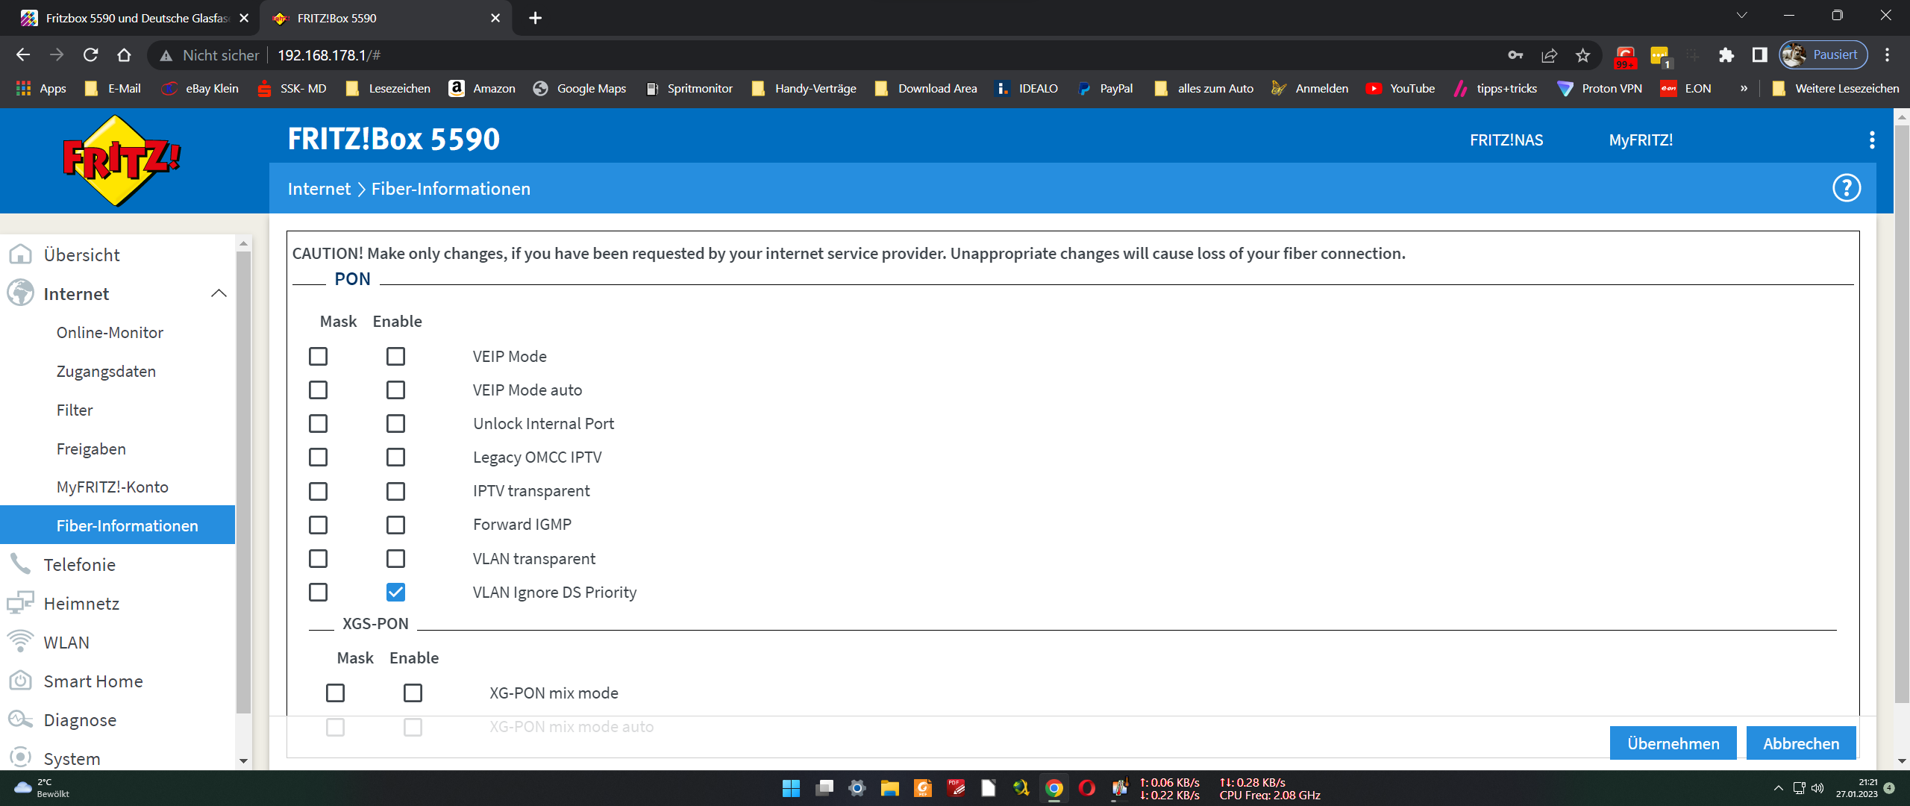
Task: Open weather widget in taskbar
Action: click(x=43, y=788)
